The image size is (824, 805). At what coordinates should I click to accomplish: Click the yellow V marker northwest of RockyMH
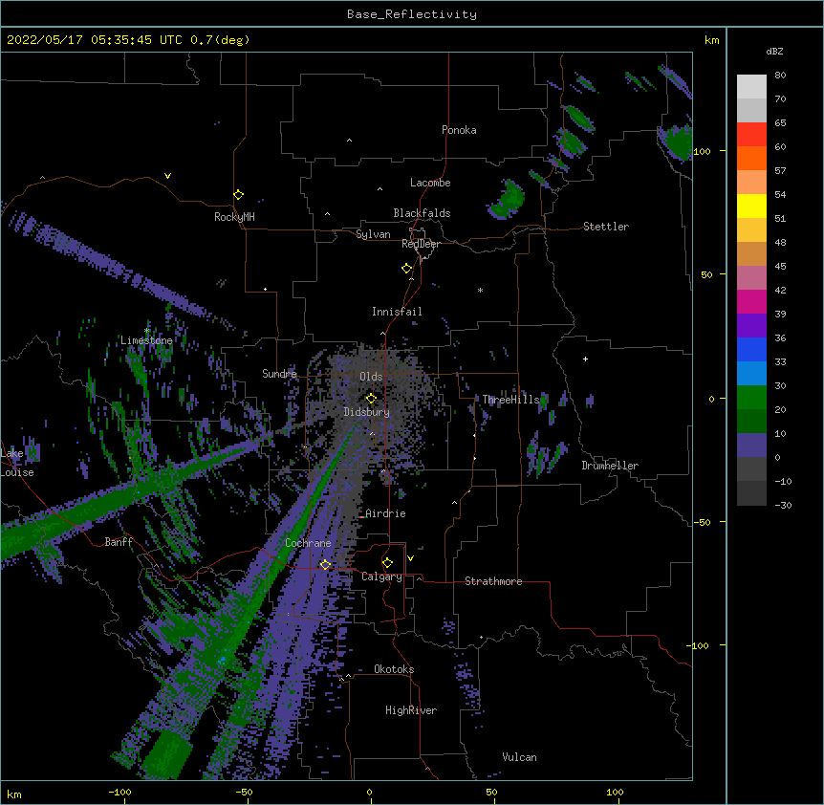tap(167, 176)
